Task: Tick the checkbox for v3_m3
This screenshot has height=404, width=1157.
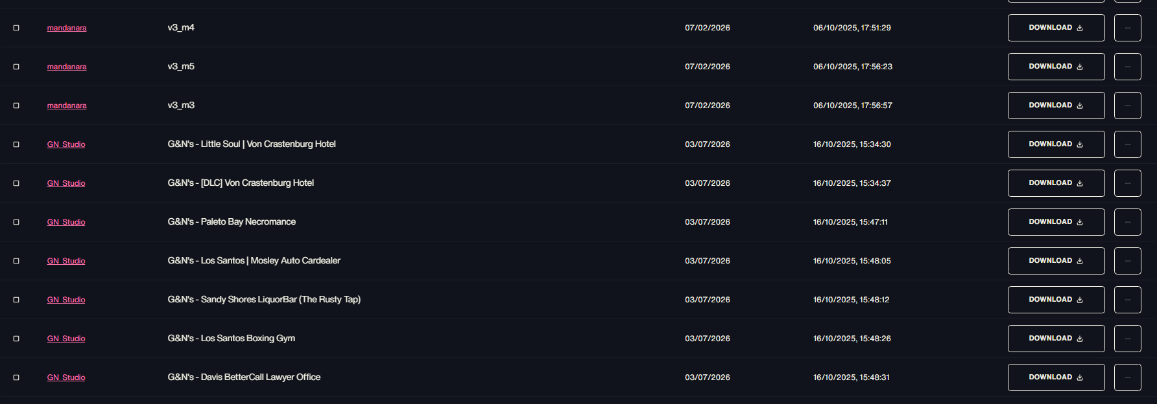Action: pos(16,106)
